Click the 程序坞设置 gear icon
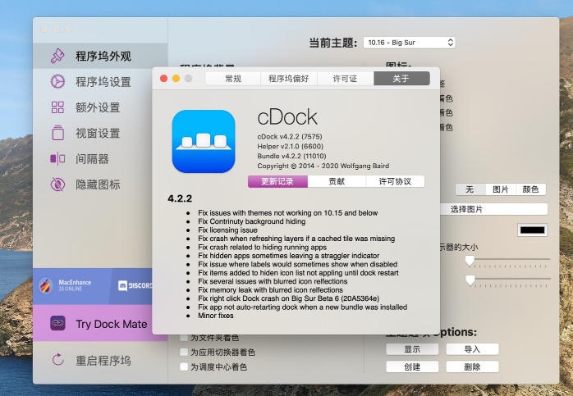The width and height of the screenshot is (573, 396). (57, 81)
